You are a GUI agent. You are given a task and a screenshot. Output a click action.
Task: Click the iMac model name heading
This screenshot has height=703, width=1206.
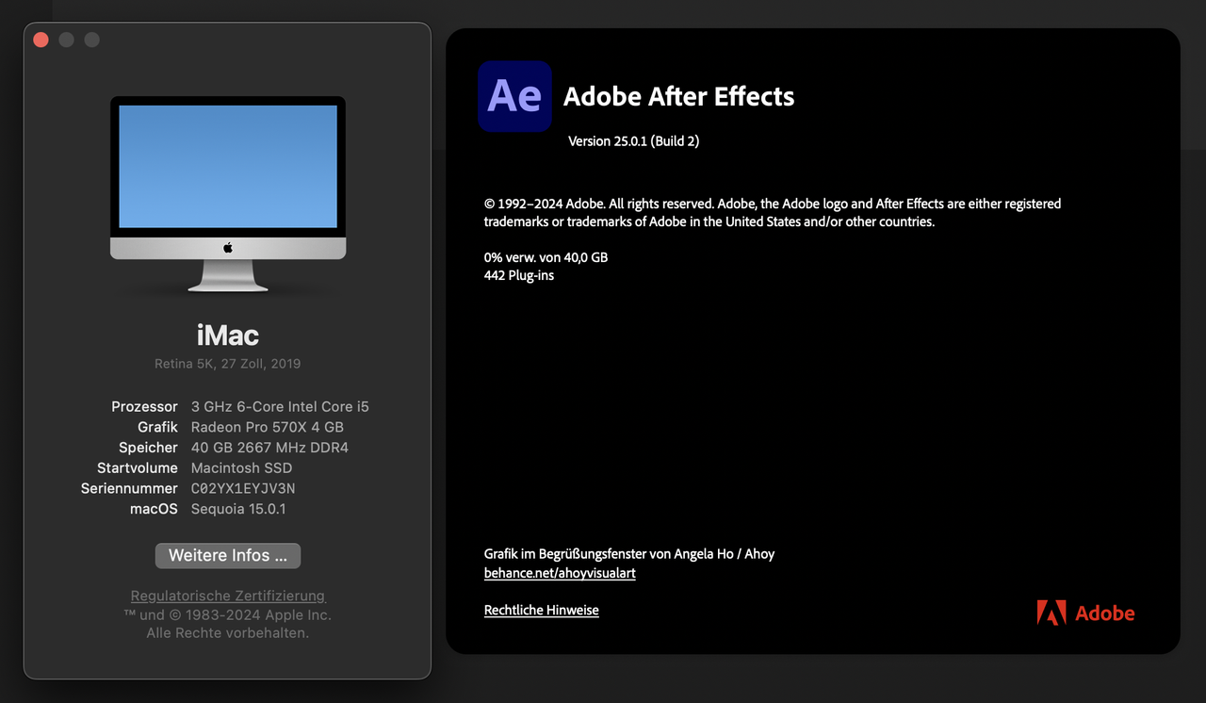point(228,335)
